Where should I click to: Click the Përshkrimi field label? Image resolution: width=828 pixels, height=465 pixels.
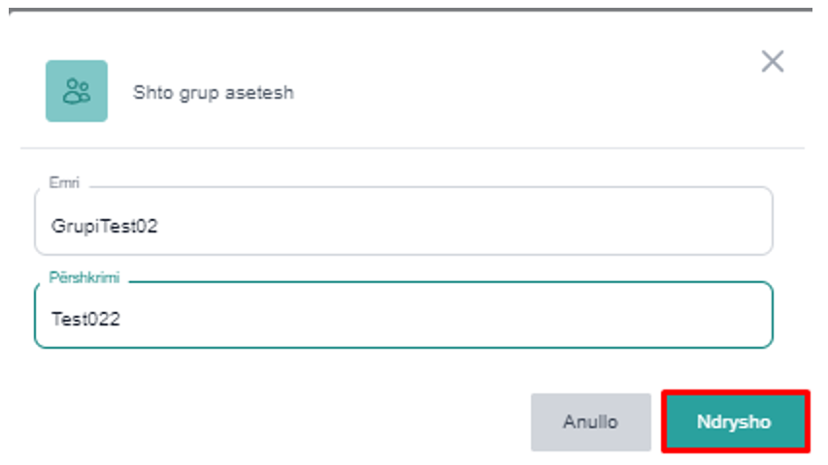(84, 278)
